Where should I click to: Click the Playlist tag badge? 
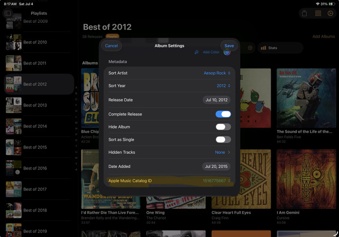point(112,37)
